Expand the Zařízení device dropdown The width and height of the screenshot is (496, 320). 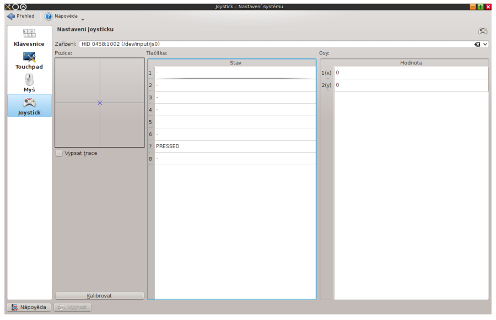pyautogui.click(x=485, y=44)
